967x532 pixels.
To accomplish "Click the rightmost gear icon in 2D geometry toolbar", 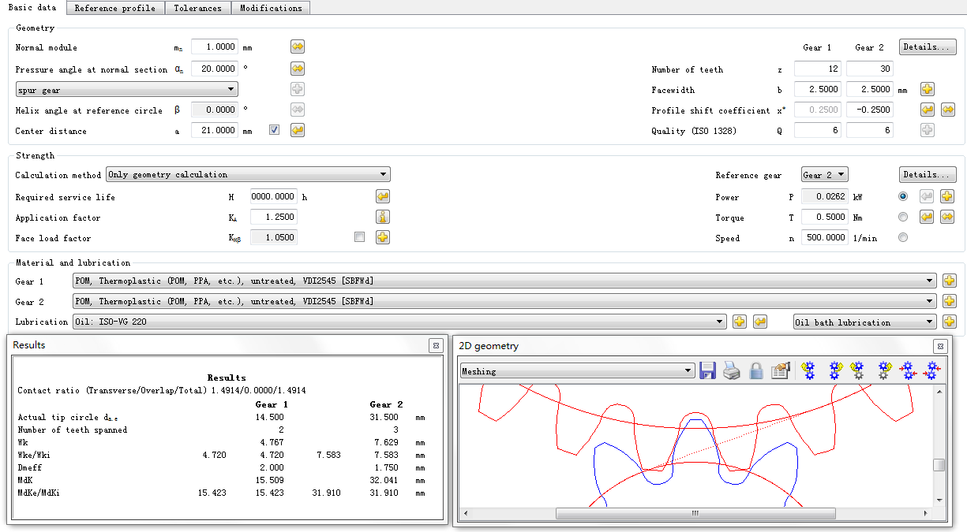I will click(933, 370).
